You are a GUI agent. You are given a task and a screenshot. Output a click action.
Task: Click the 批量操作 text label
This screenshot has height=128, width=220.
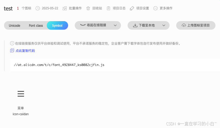click(x=75, y=8)
